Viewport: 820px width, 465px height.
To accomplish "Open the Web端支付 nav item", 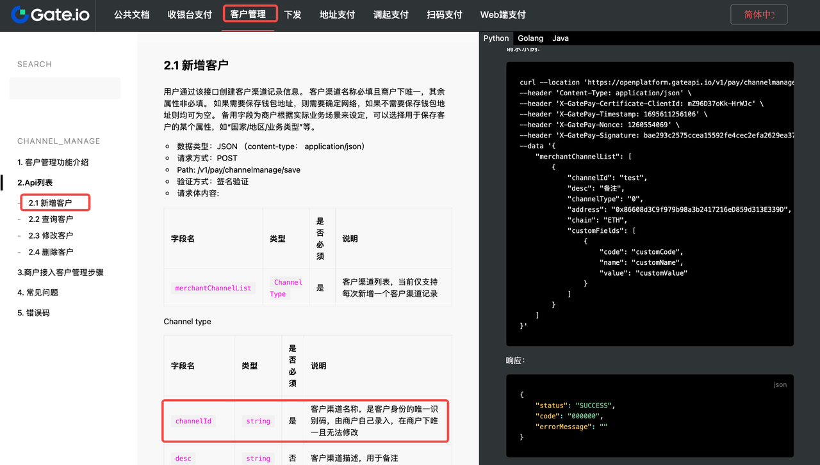I will point(503,15).
